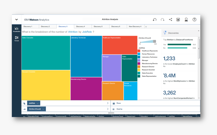Screen dimensions: 217x135
Task: Switch to the Discovery 5 tab
Action: (x=98, y=26)
